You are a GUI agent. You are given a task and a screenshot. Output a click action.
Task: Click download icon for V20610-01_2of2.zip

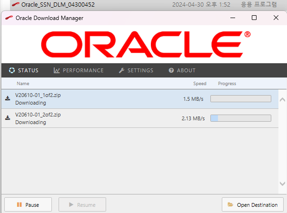point(8,118)
